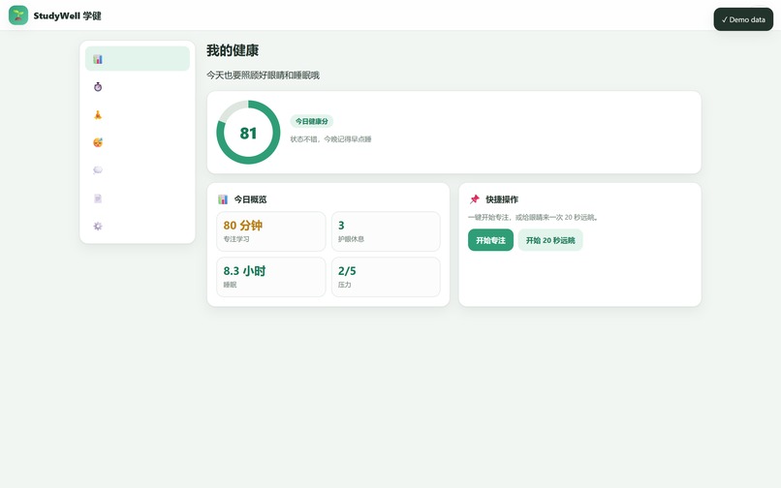Image resolution: width=781 pixels, height=488 pixels.
Task: Click the StudyWell 学健 title
Action: [67, 15]
